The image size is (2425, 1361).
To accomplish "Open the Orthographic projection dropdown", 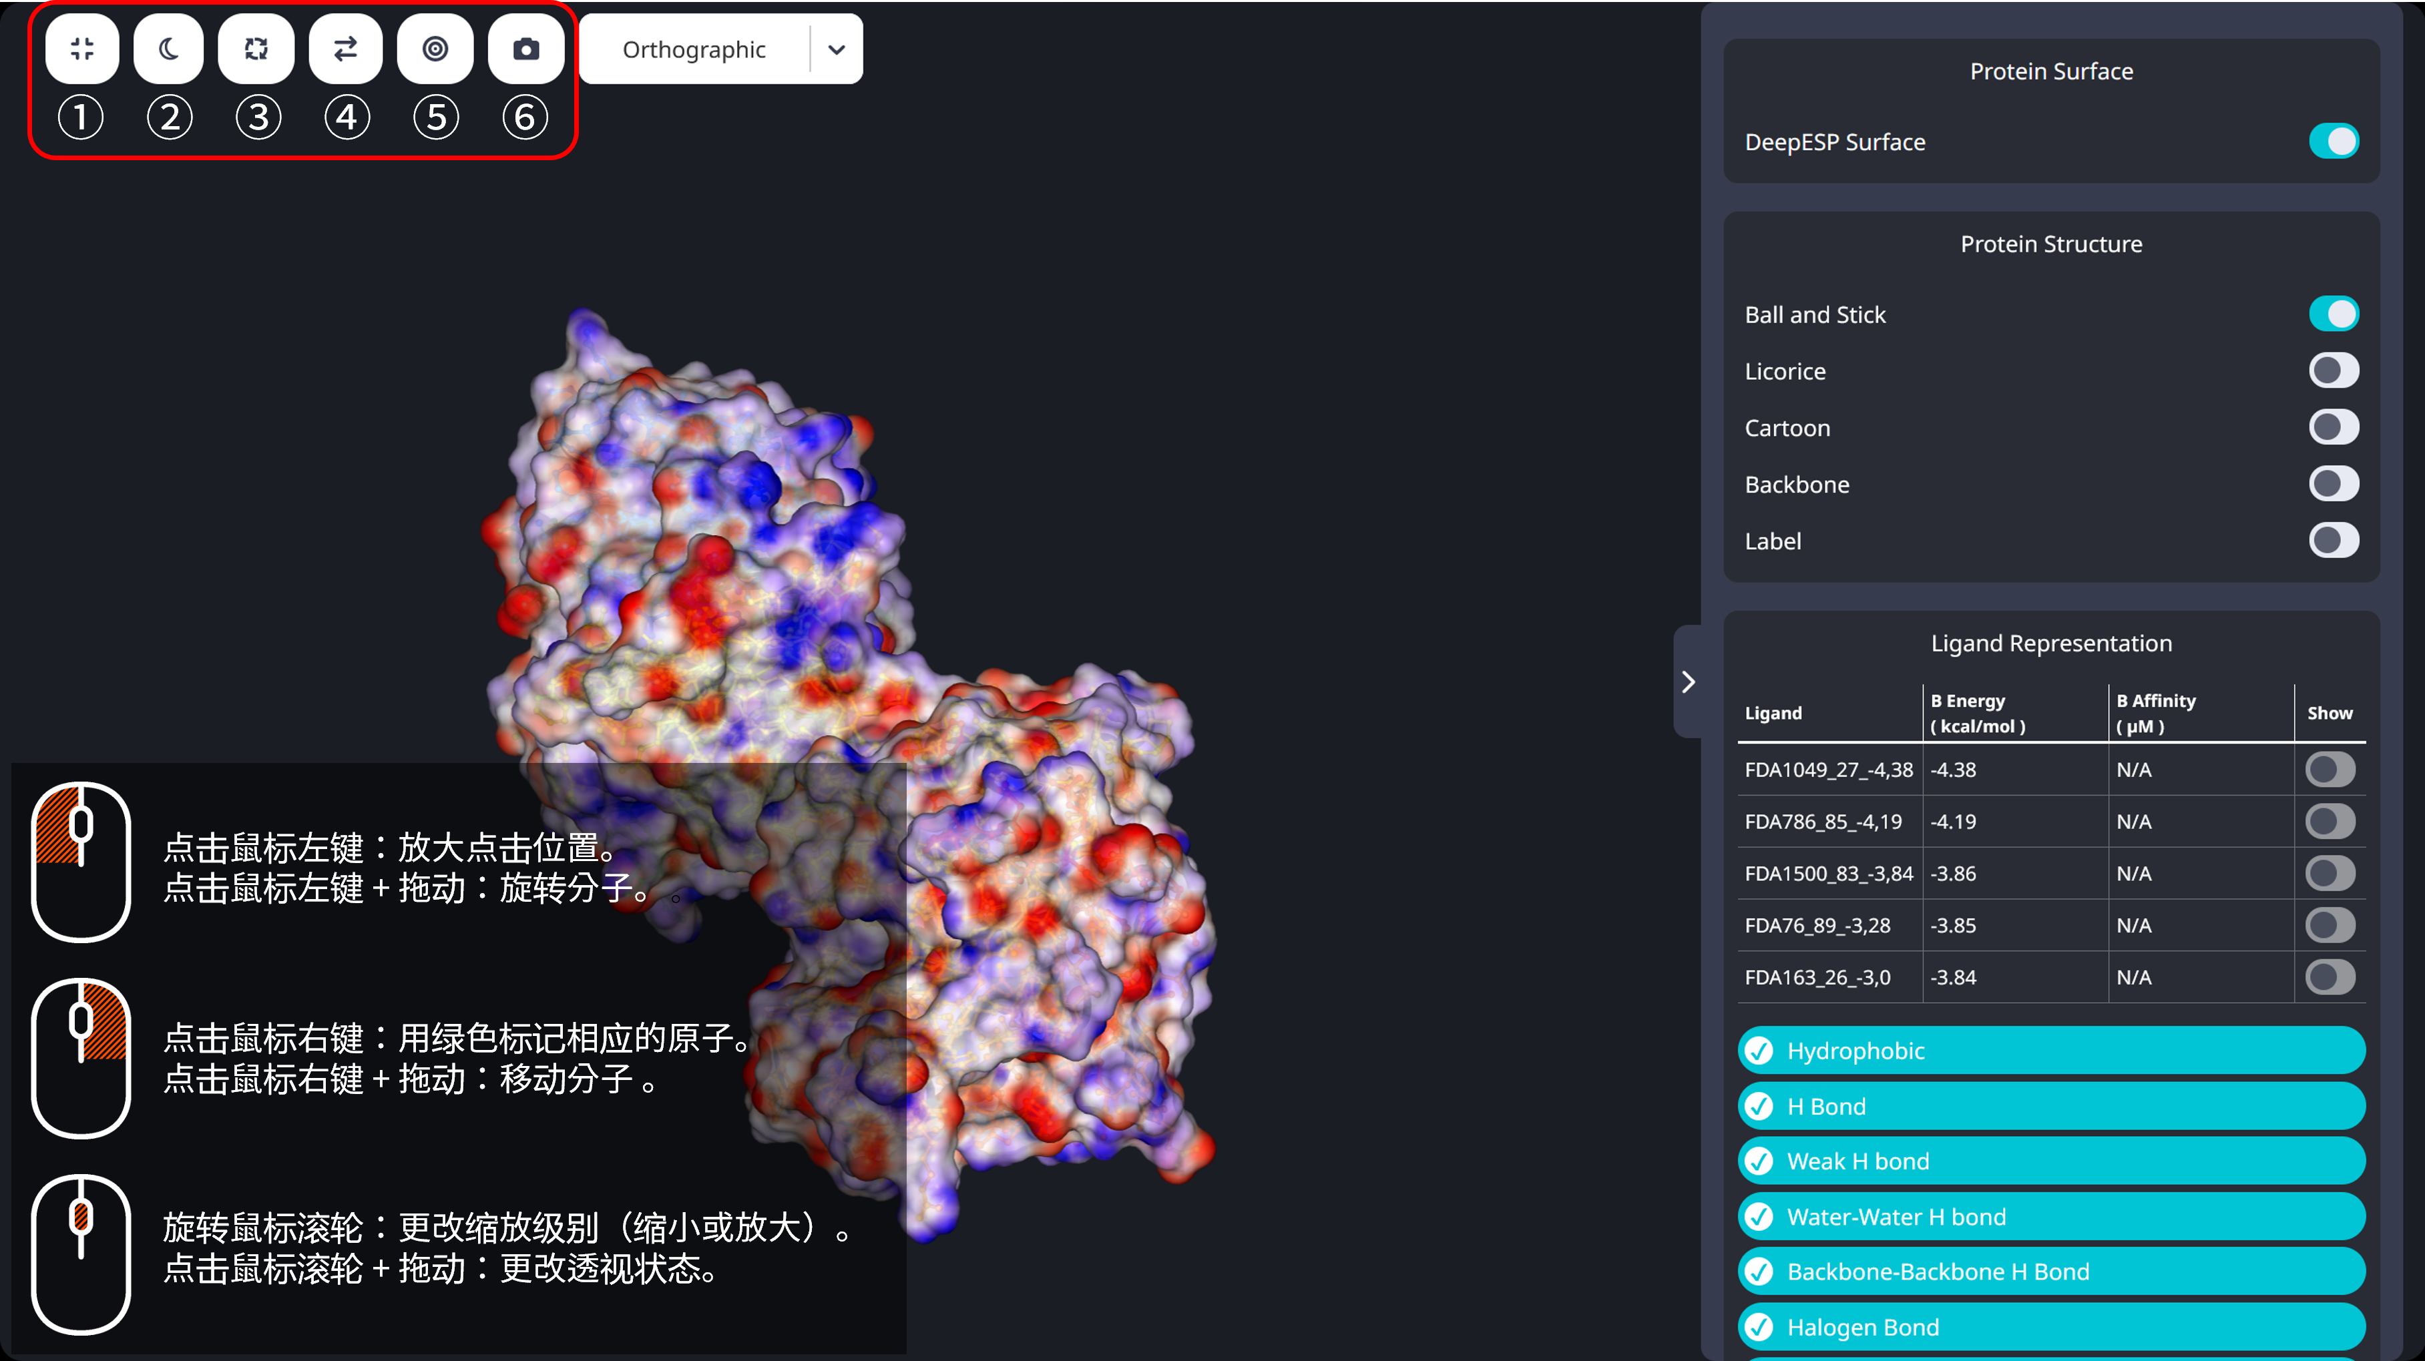I will pos(695,49).
